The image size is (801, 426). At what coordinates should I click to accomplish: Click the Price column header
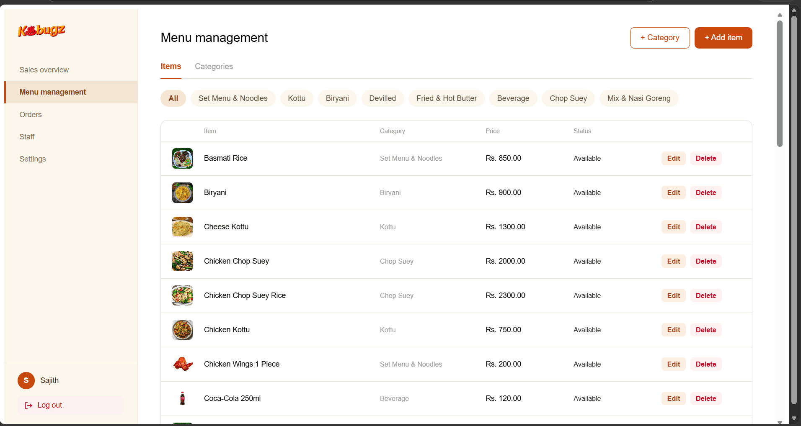[x=492, y=131]
